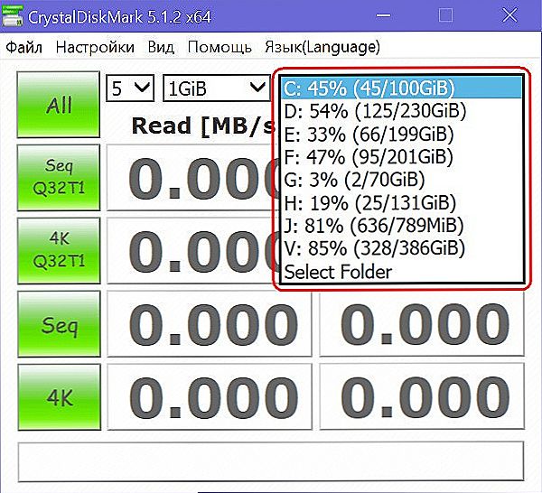
Task: Click the Seq read result 0.000
Action: [x=210, y=324]
